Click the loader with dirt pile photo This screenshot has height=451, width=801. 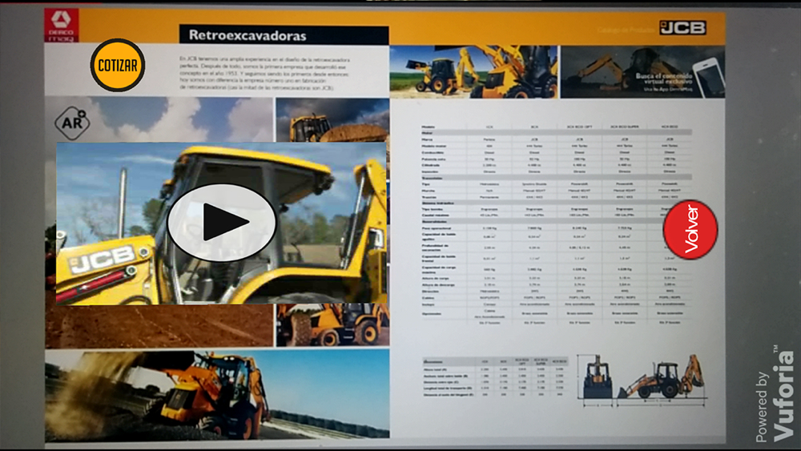tap(332, 120)
